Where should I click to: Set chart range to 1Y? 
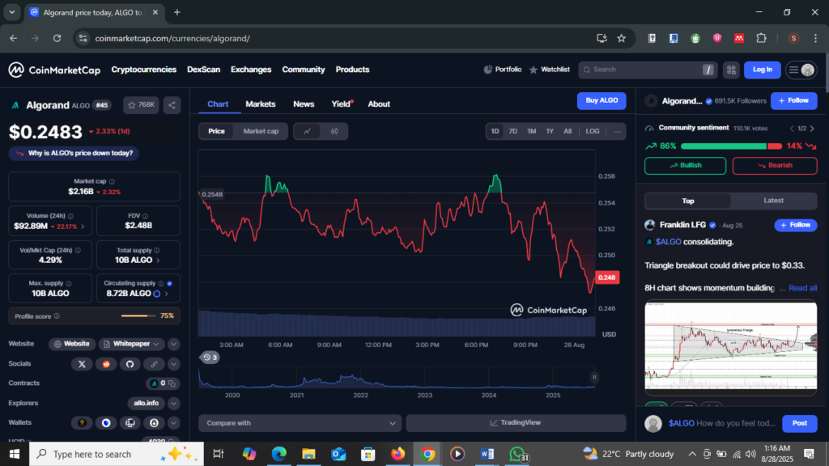(x=550, y=132)
